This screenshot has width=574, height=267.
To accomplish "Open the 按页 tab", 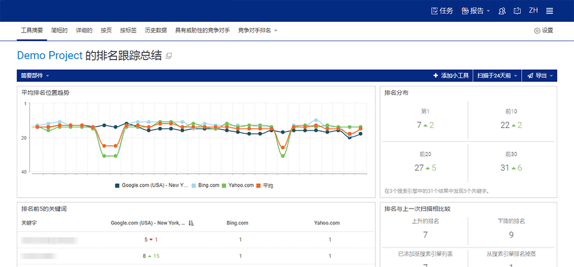I will pos(106,30).
